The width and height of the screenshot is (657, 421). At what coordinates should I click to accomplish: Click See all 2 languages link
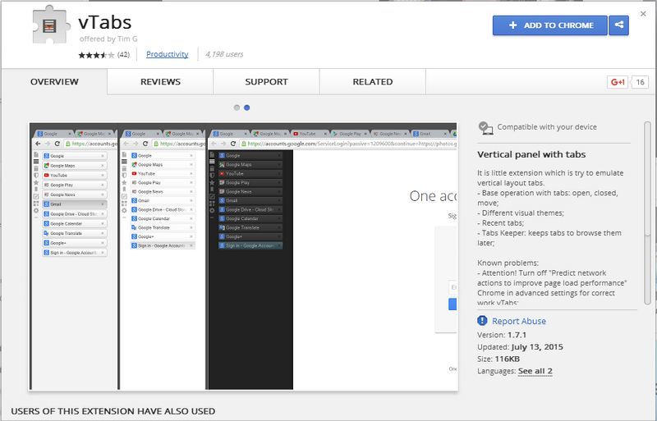point(535,371)
